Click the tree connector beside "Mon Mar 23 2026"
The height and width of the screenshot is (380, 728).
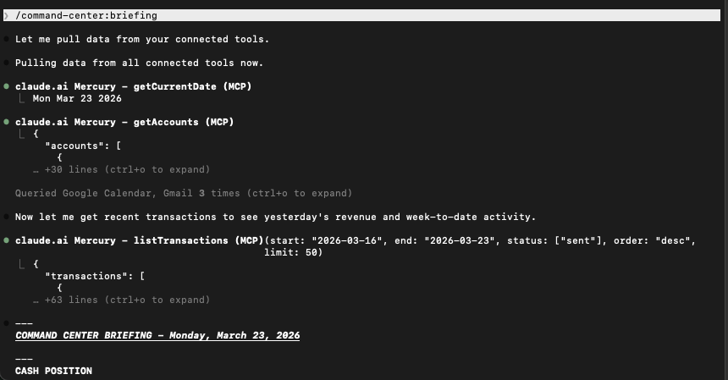click(x=22, y=98)
